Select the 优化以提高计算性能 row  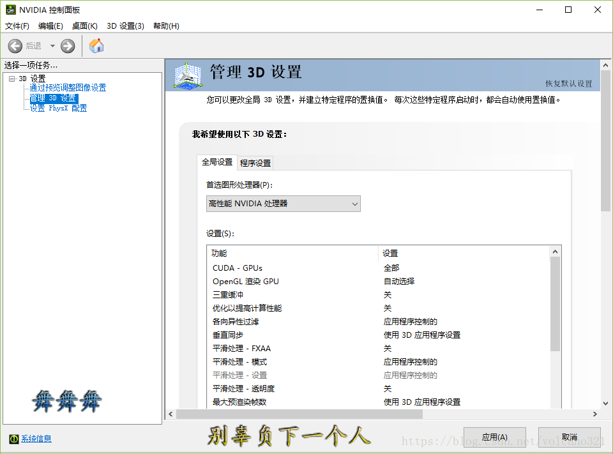(378, 308)
